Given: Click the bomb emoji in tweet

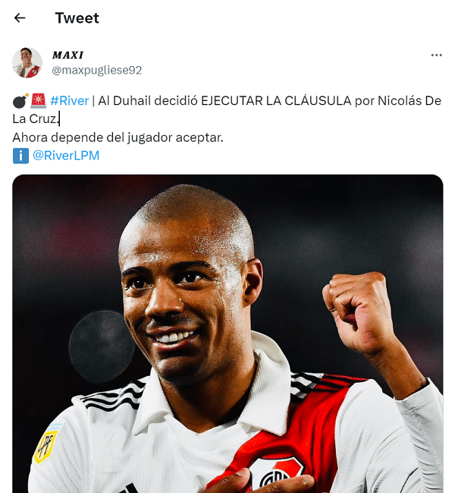Looking at the screenshot, I should (20, 100).
